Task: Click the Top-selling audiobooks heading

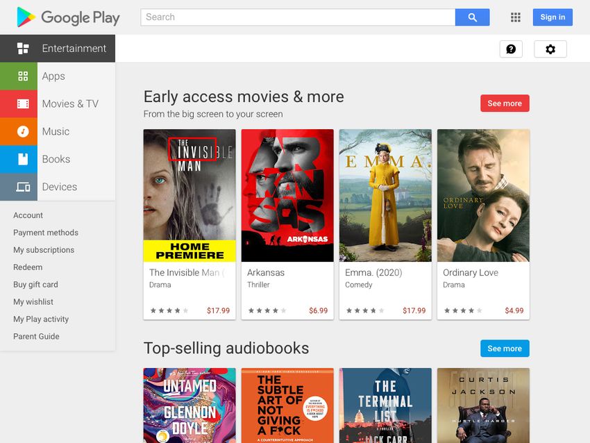Action: point(226,348)
